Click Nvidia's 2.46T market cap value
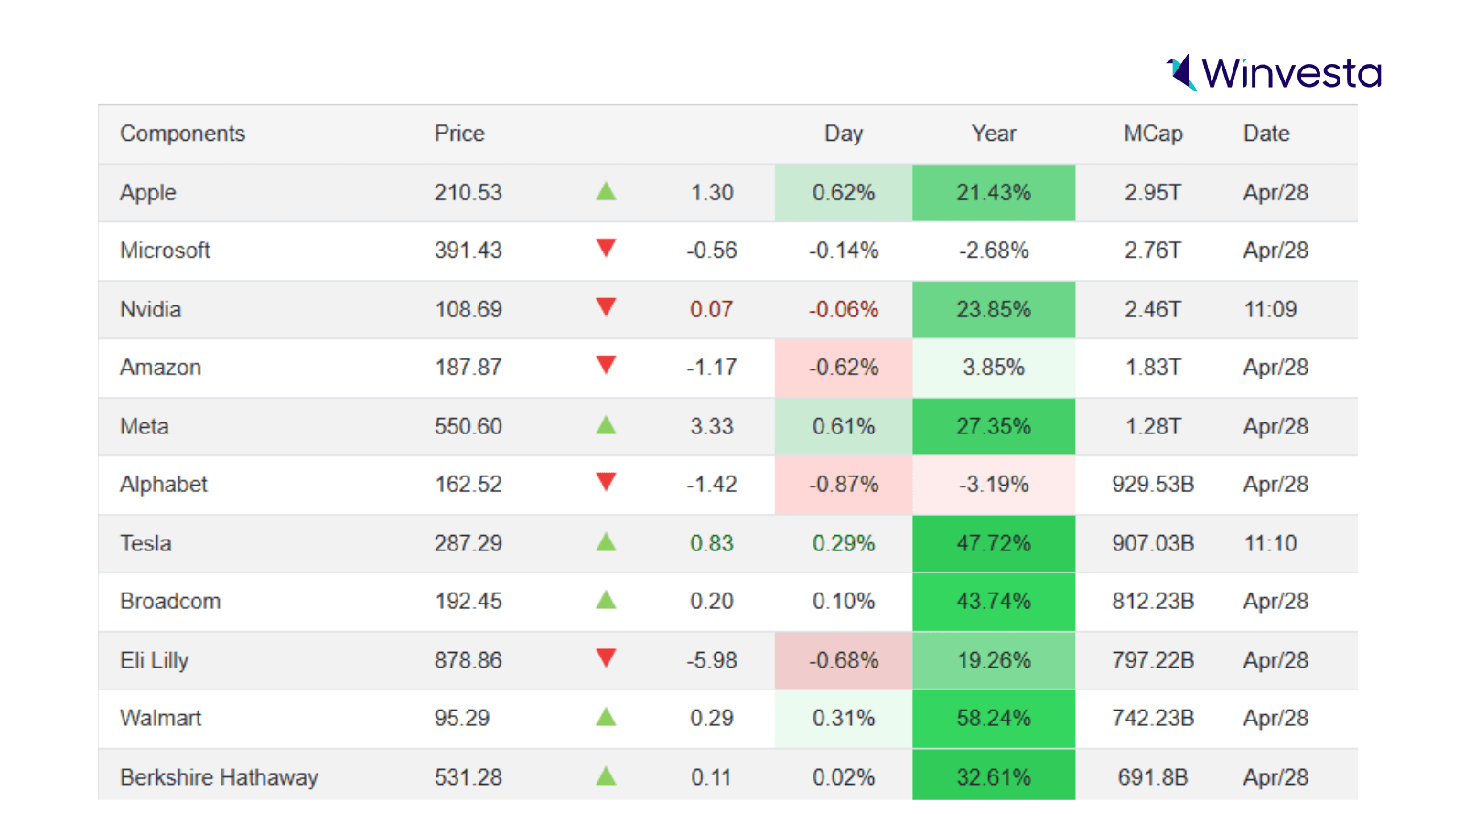This screenshot has width=1464, height=823. coord(1153,310)
